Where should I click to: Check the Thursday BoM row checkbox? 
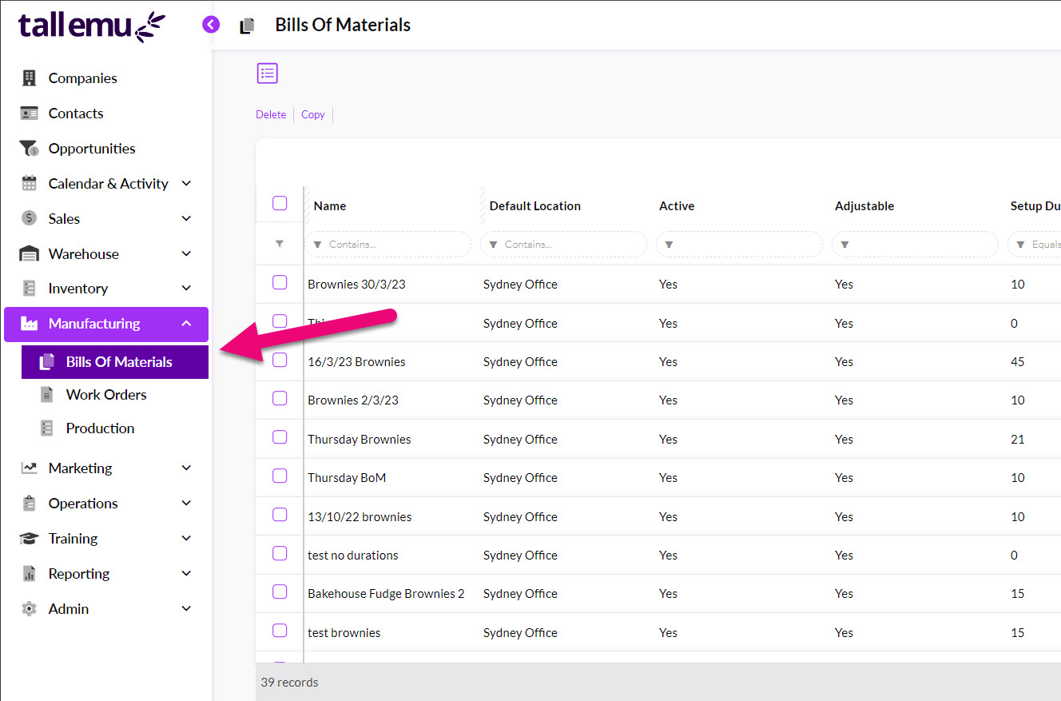pos(280,476)
